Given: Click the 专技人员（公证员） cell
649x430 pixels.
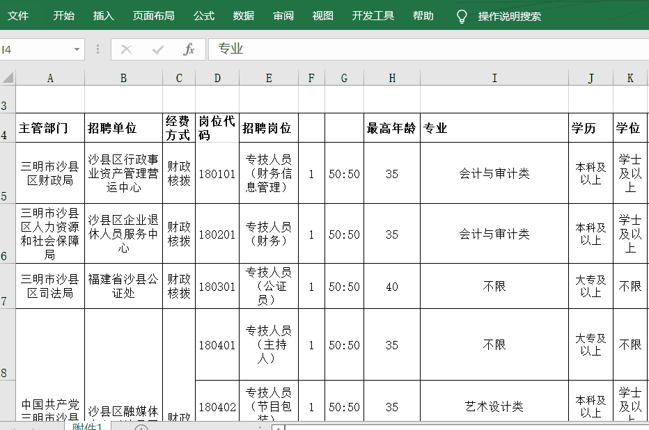Looking at the screenshot, I should click(269, 286).
